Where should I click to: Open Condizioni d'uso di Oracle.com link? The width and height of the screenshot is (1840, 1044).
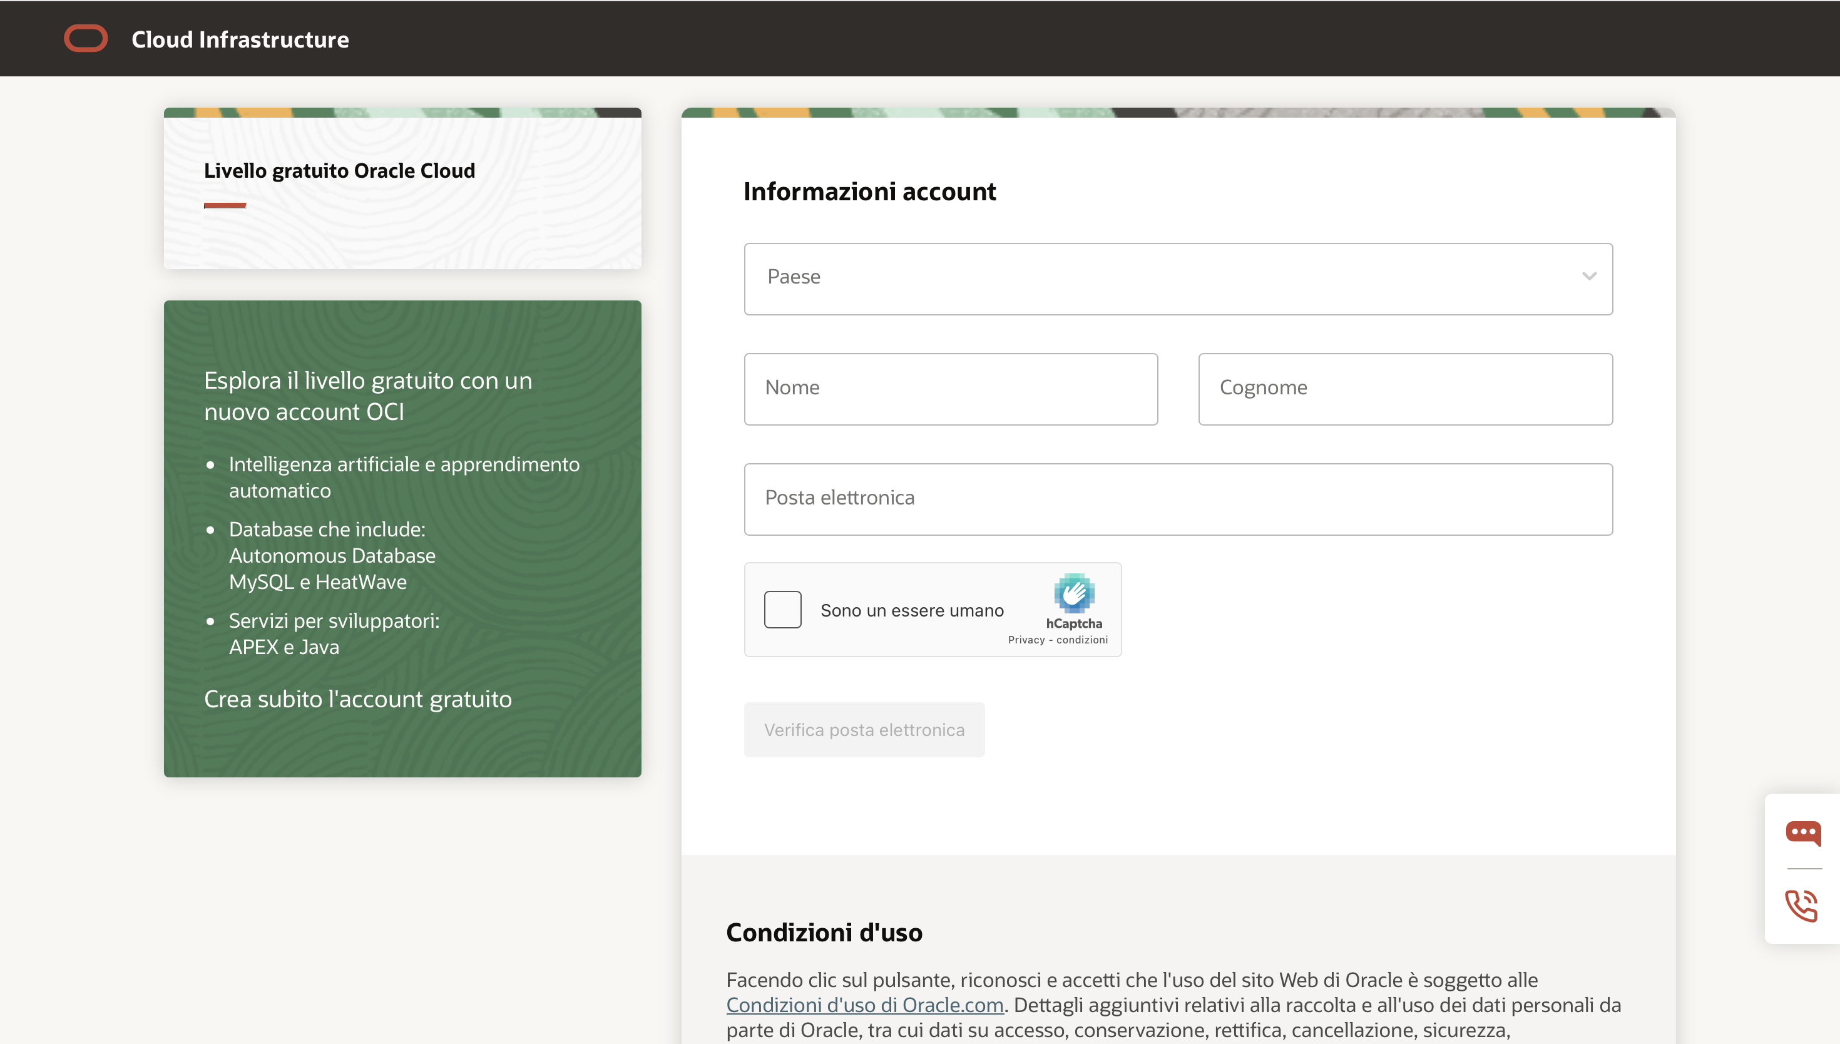864,1005
